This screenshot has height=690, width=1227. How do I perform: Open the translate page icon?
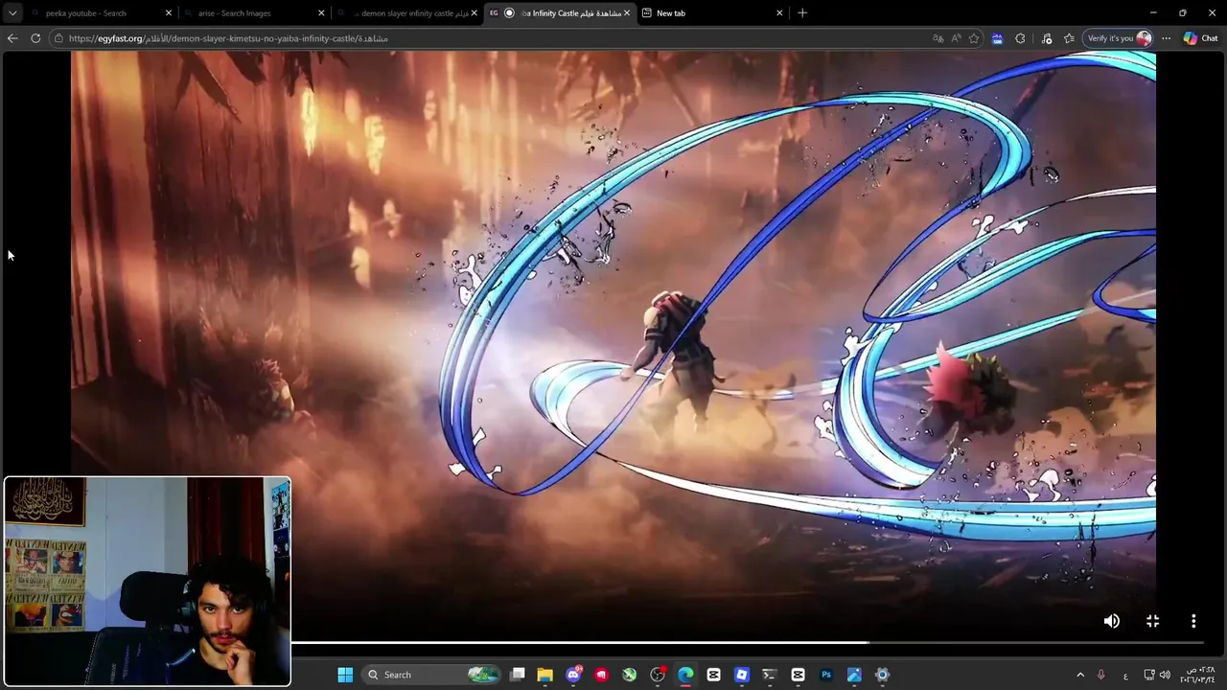coord(938,38)
